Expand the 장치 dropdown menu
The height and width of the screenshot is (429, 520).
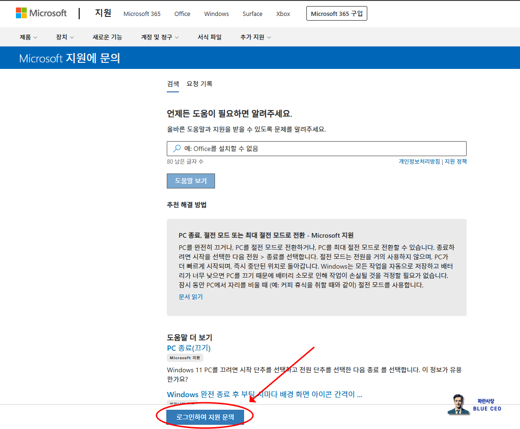(65, 37)
